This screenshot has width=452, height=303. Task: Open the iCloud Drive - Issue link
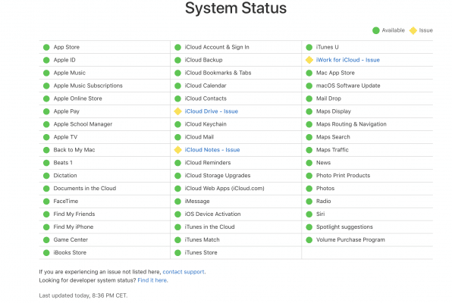point(212,111)
